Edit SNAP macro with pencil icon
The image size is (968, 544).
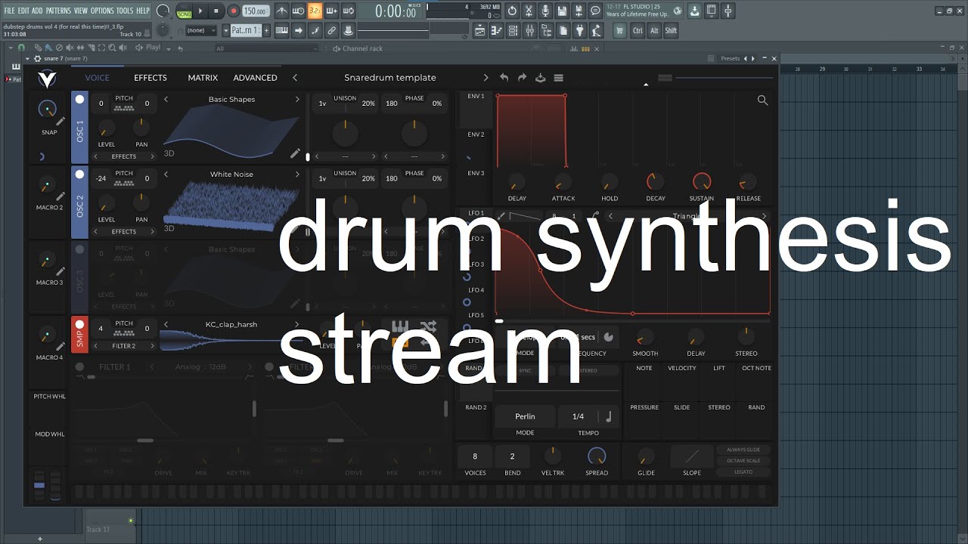coord(60,121)
